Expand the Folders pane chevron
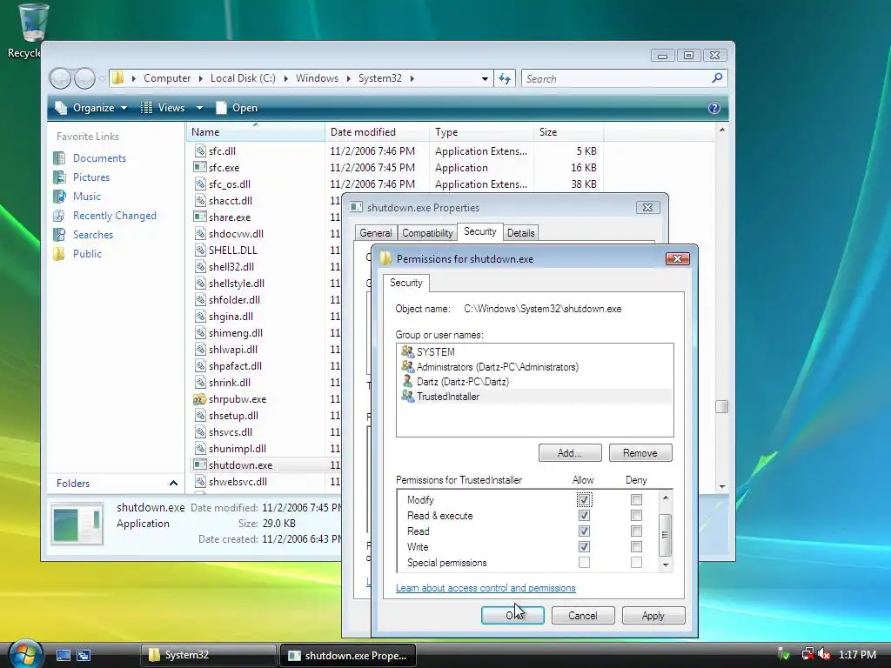This screenshot has height=668, width=891. pos(173,484)
